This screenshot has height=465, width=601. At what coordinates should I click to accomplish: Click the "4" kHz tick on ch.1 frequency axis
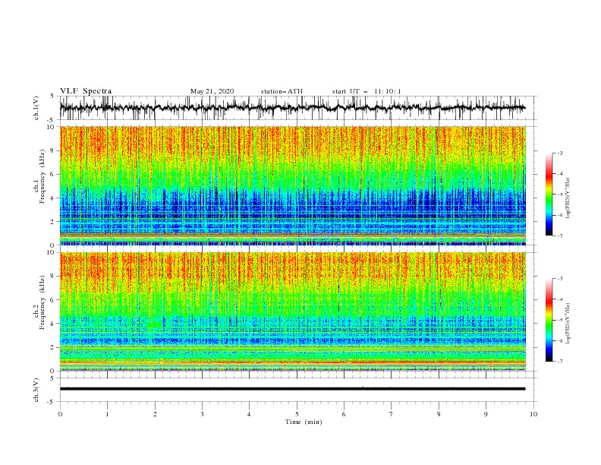pos(54,198)
